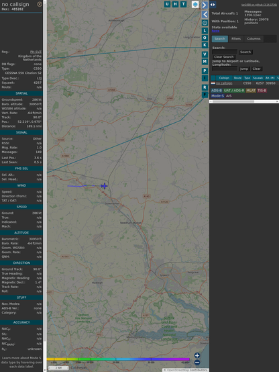Click the crosshair center-map button
The width and height of the screenshot is (279, 372).
[x=205, y=23]
